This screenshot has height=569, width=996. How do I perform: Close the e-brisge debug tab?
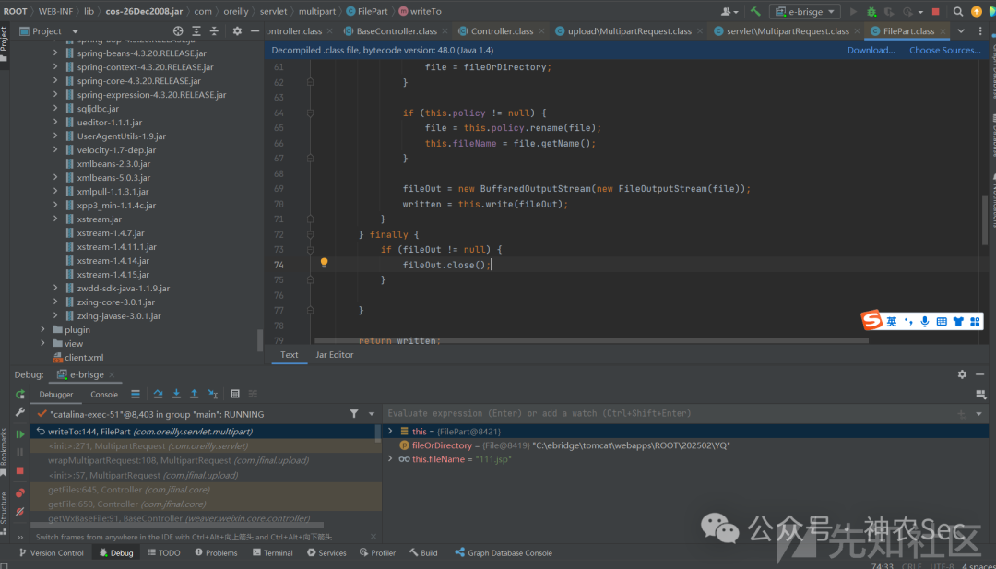[x=112, y=374]
